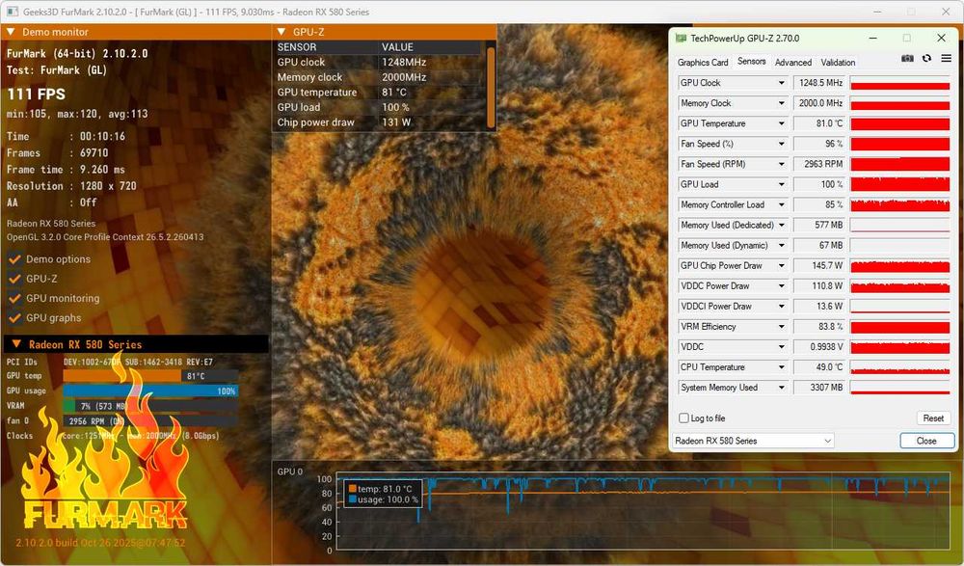Open the GPU Temperature sensor dropdown
This screenshot has height=566, width=964.
(782, 123)
